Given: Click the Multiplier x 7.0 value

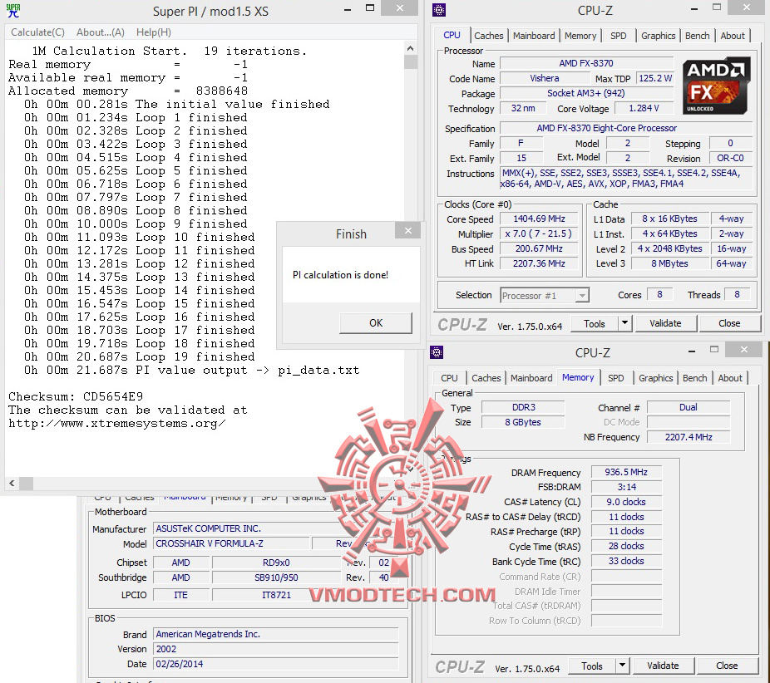Looking at the screenshot, I should (x=539, y=234).
